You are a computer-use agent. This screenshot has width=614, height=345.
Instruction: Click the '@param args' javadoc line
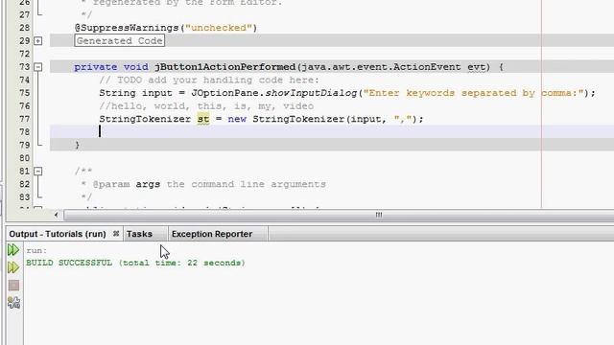[203, 184]
